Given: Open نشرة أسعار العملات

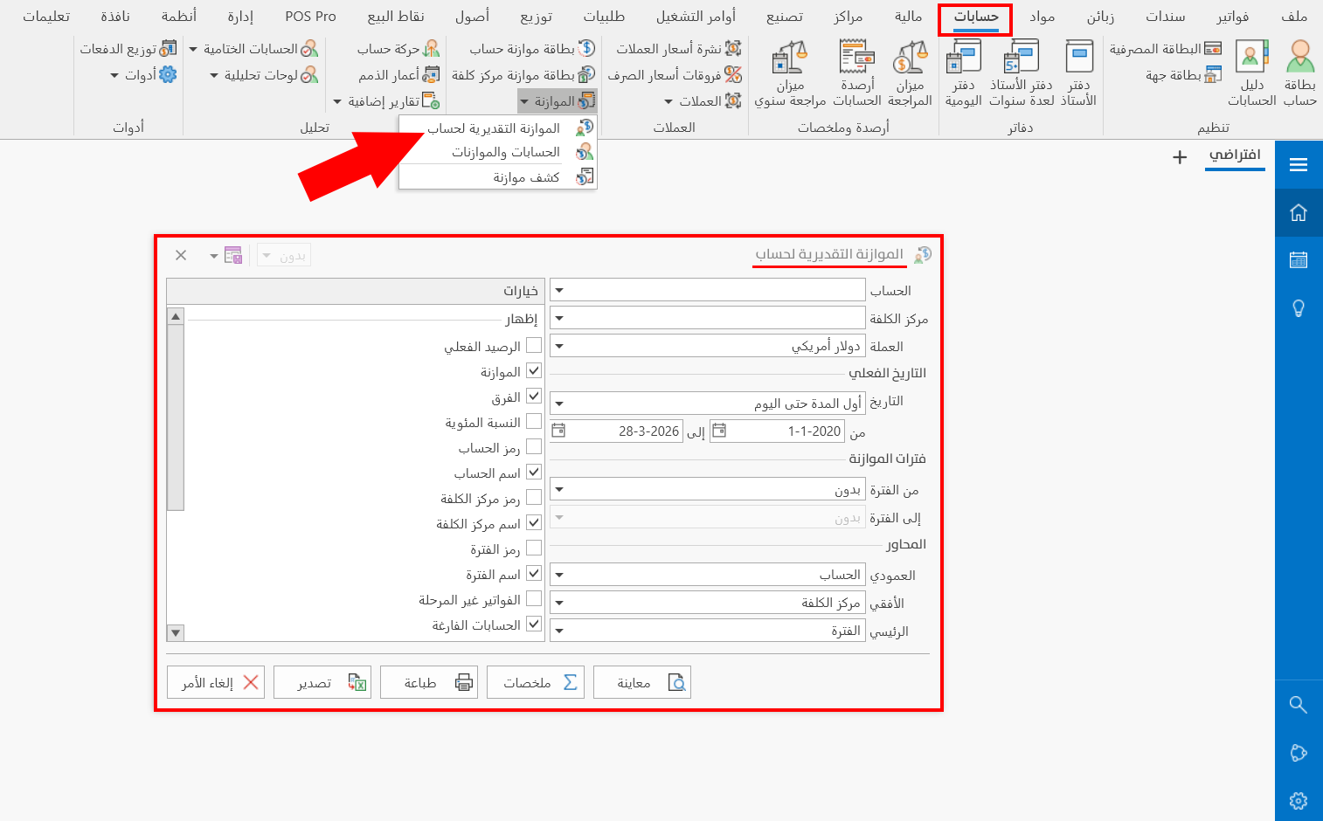Looking at the screenshot, I should [x=679, y=49].
